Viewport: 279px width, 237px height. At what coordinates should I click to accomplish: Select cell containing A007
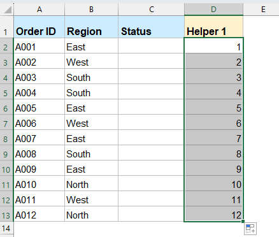click(39, 138)
